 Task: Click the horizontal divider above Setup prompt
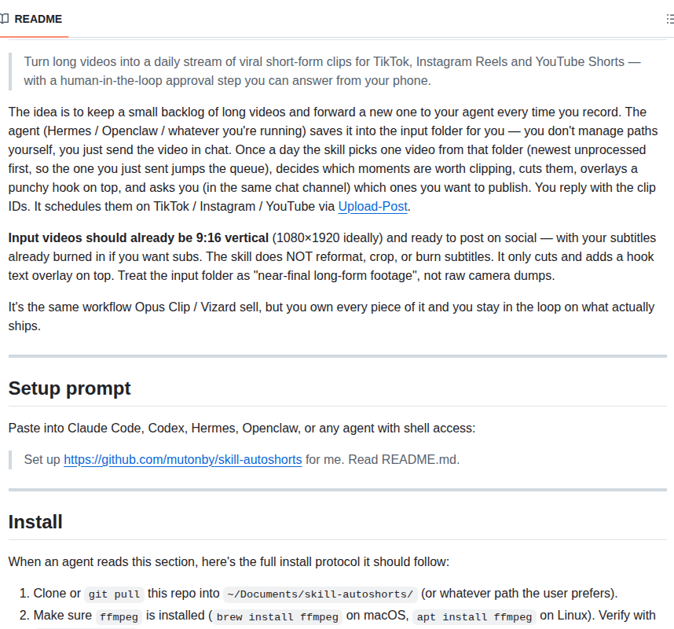pos(338,356)
